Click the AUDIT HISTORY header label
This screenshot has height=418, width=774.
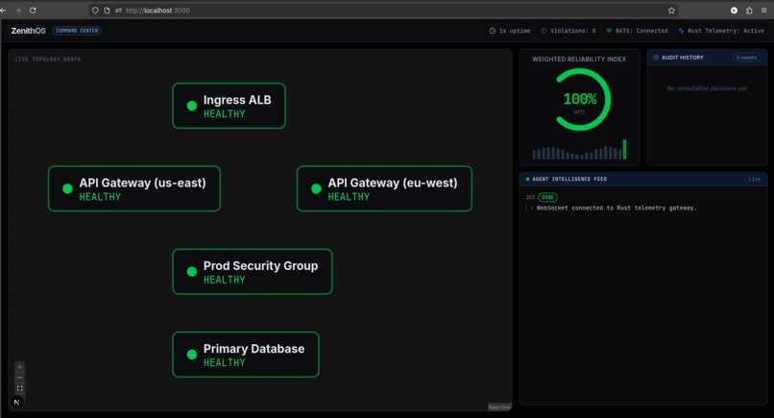pyautogui.click(x=682, y=58)
